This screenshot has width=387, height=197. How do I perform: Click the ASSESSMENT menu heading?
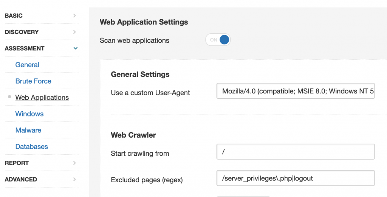[x=25, y=48]
